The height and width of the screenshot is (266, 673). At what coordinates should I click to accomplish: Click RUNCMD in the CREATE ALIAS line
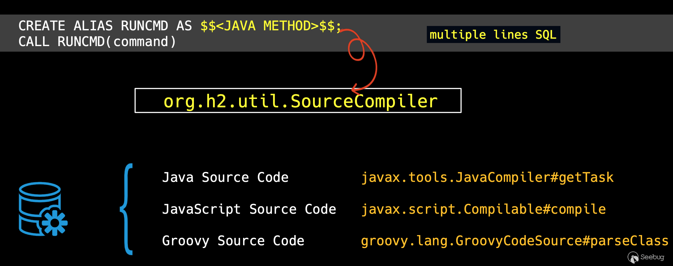pos(144,26)
